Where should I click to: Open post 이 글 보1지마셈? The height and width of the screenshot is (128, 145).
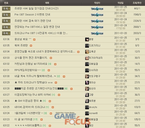[x=23, y=119]
